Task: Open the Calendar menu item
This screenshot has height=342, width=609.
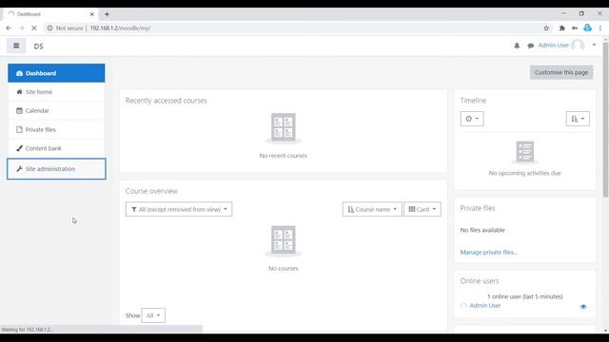Action: [56, 110]
